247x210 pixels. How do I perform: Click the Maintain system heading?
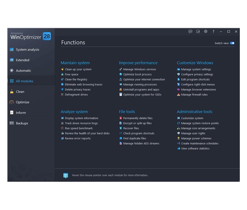(x=75, y=63)
